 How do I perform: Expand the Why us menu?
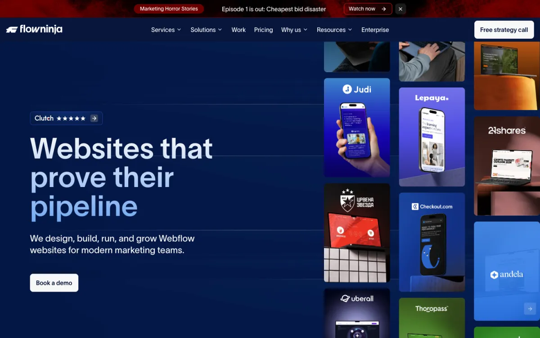point(294,30)
